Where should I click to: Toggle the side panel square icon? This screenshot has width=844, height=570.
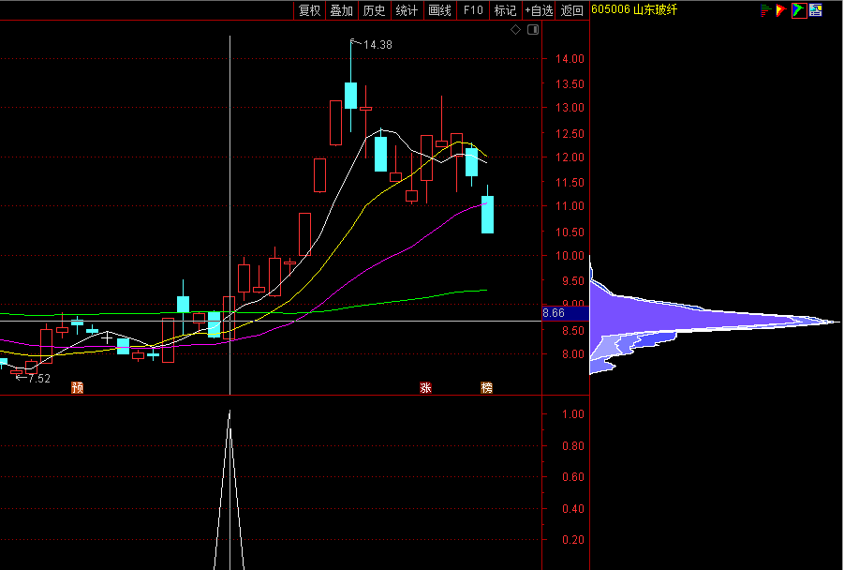pos(533,30)
